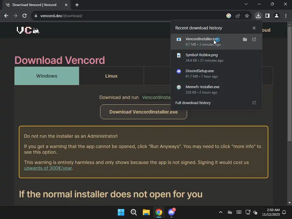The image size is (292, 219).
Task: Select the Windows tab
Action: point(47,76)
